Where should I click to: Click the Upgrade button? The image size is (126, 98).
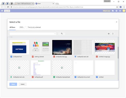pyautogui.click(x=7, y=11)
